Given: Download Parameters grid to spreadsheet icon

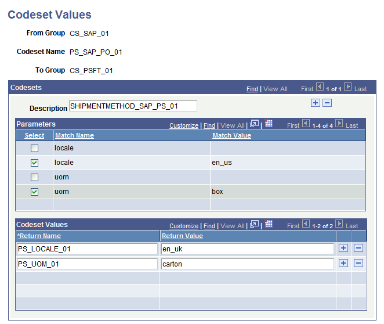Looking at the screenshot, I should [x=269, y=123].
